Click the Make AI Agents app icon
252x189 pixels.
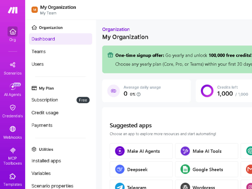[x=120, y=151]
